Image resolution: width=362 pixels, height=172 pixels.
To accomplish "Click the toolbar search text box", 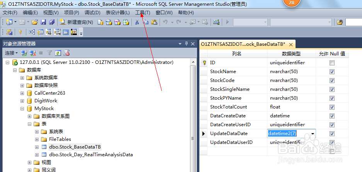I will pos(354,22).
